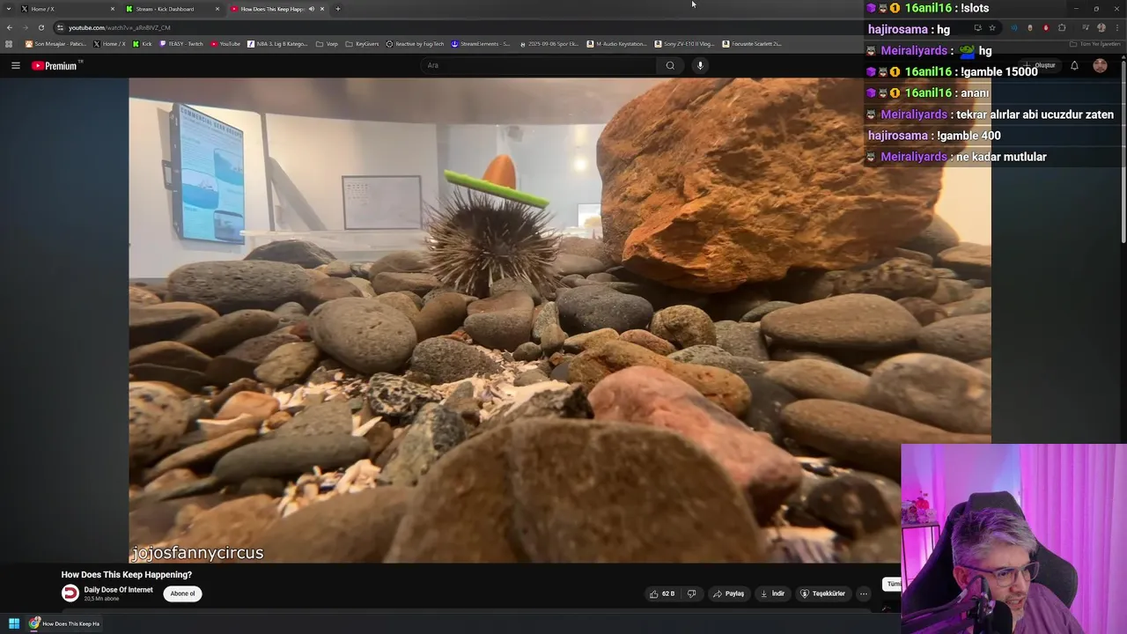Image resolution: width=1127 pixels, height=634 pixels.
Task: Reload the page with refresh icon
Action: tap(41, 27)
